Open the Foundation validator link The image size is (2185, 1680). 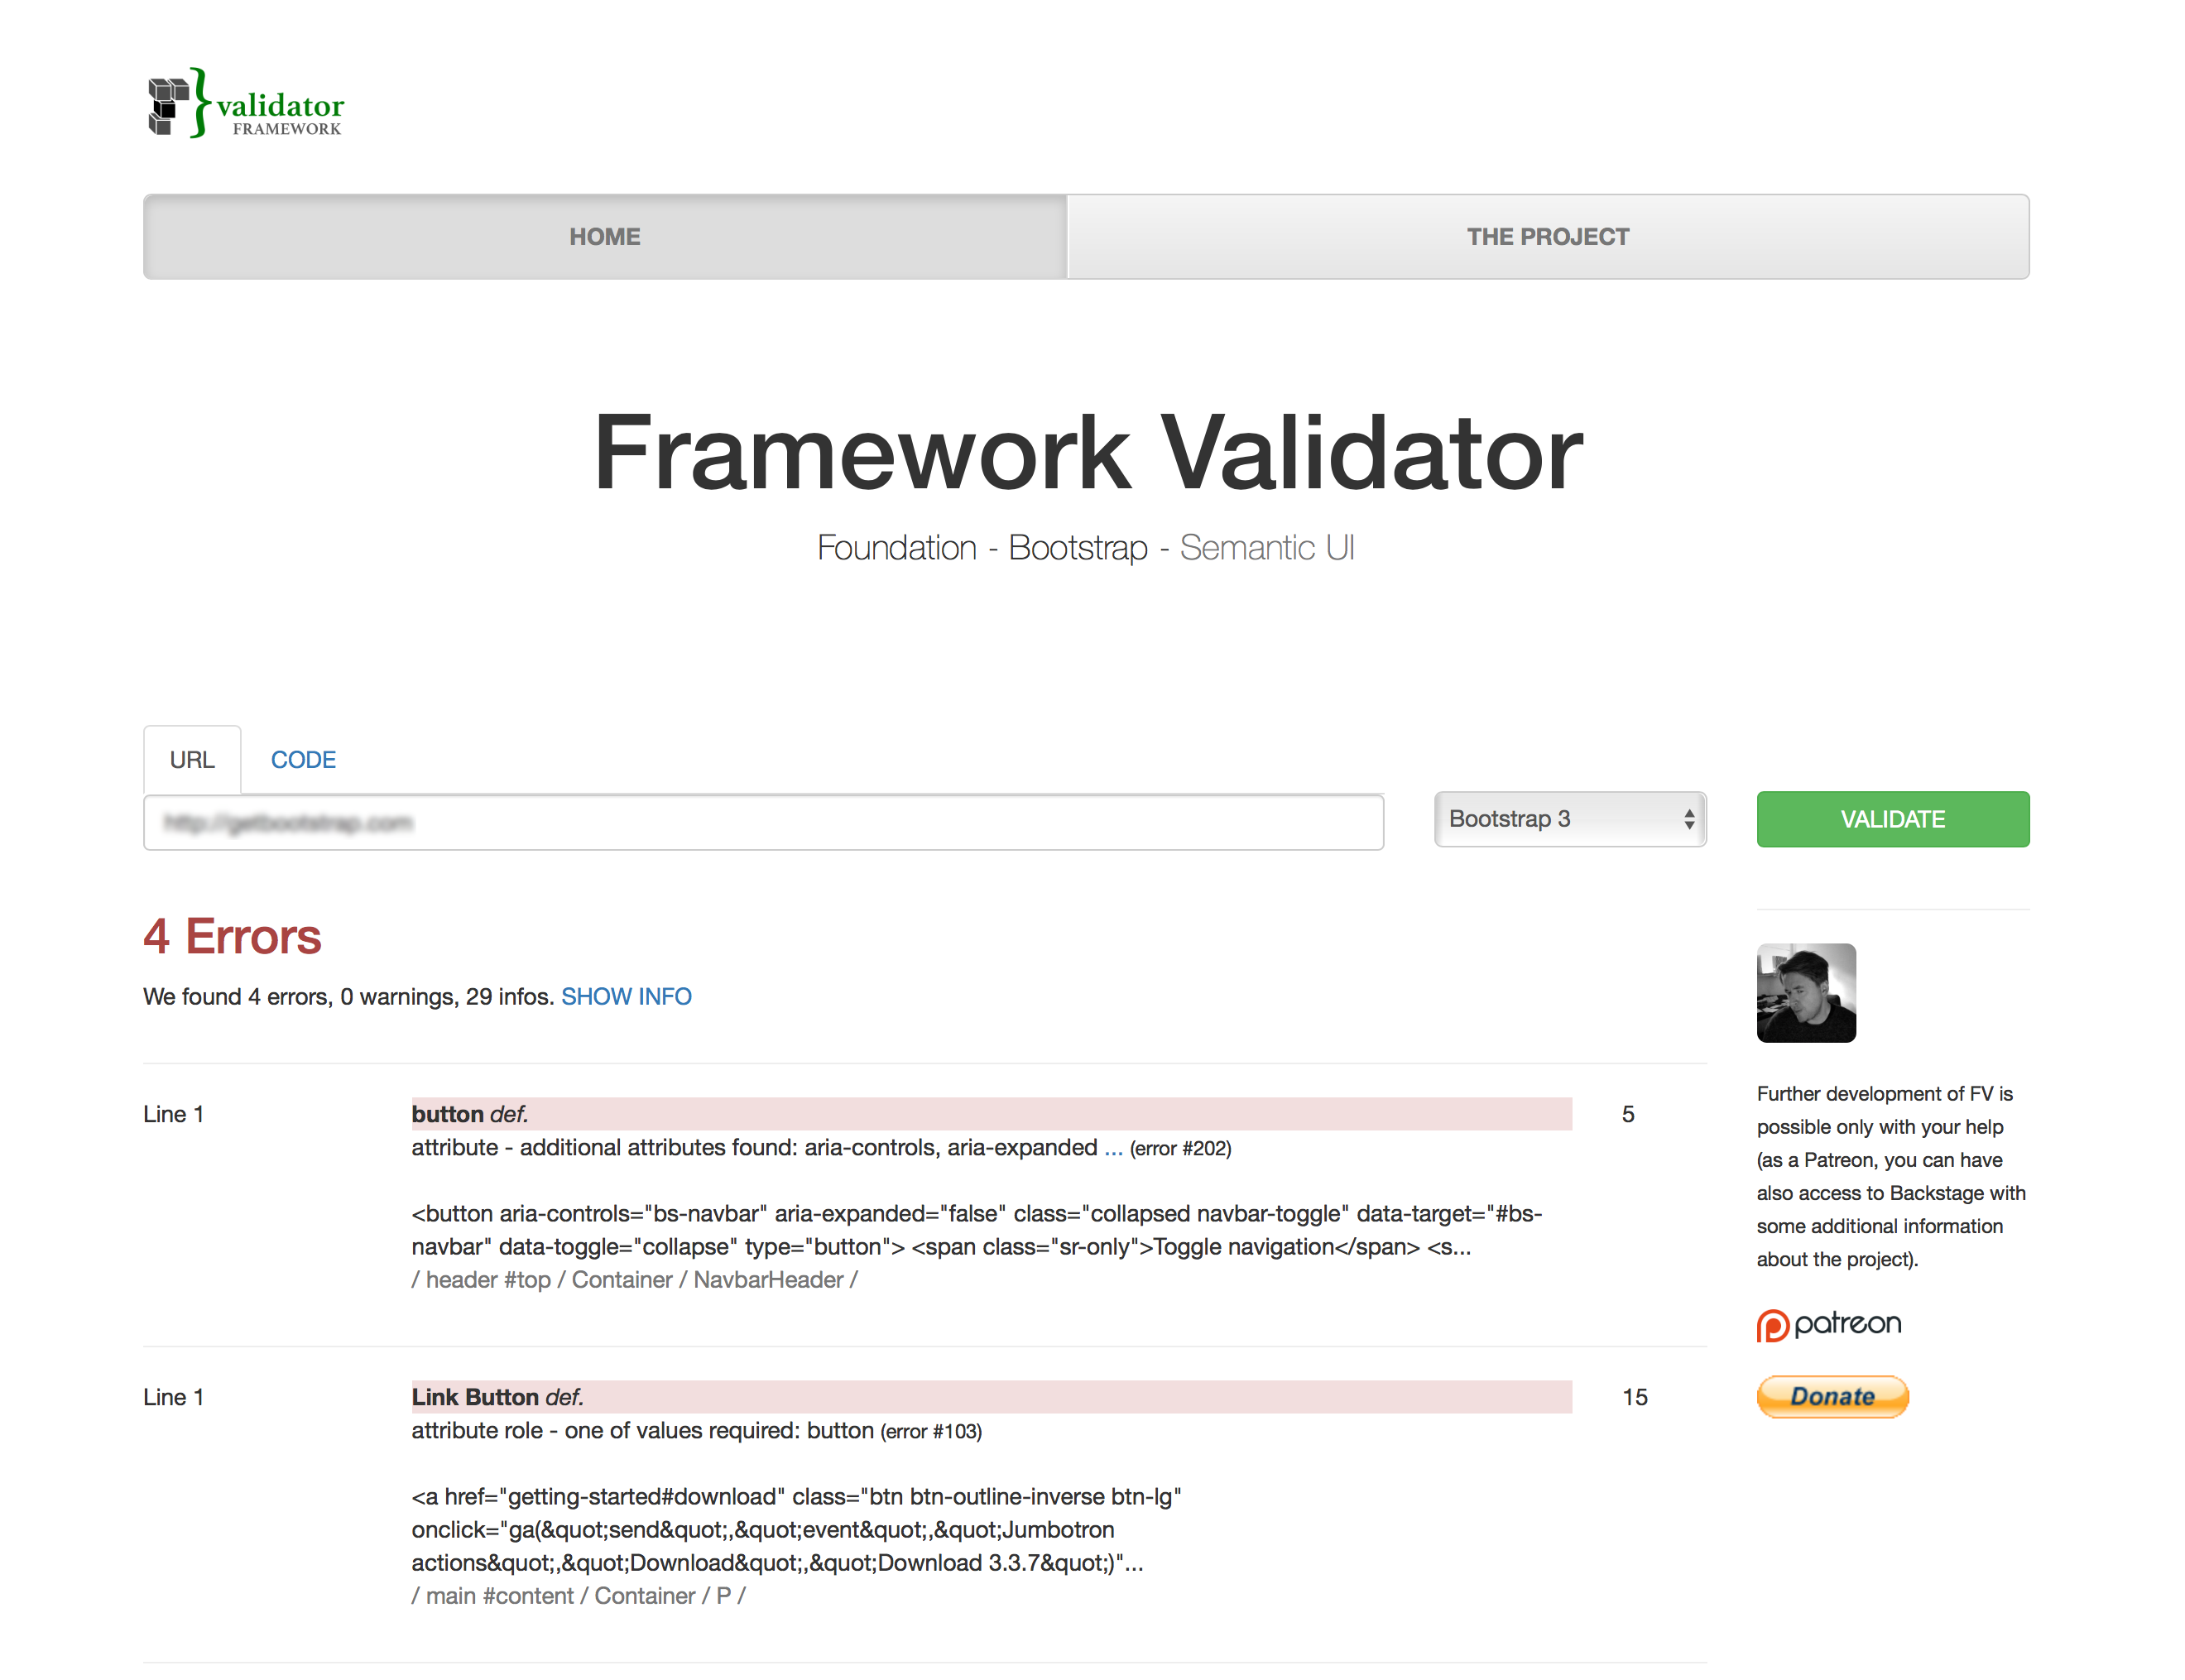pyautogui.click(x=896, y=547)
